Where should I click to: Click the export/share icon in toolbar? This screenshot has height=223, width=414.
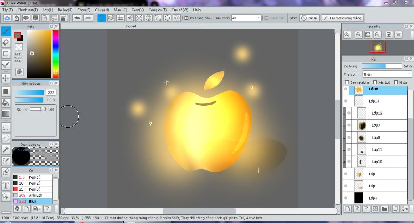point(17,18)
